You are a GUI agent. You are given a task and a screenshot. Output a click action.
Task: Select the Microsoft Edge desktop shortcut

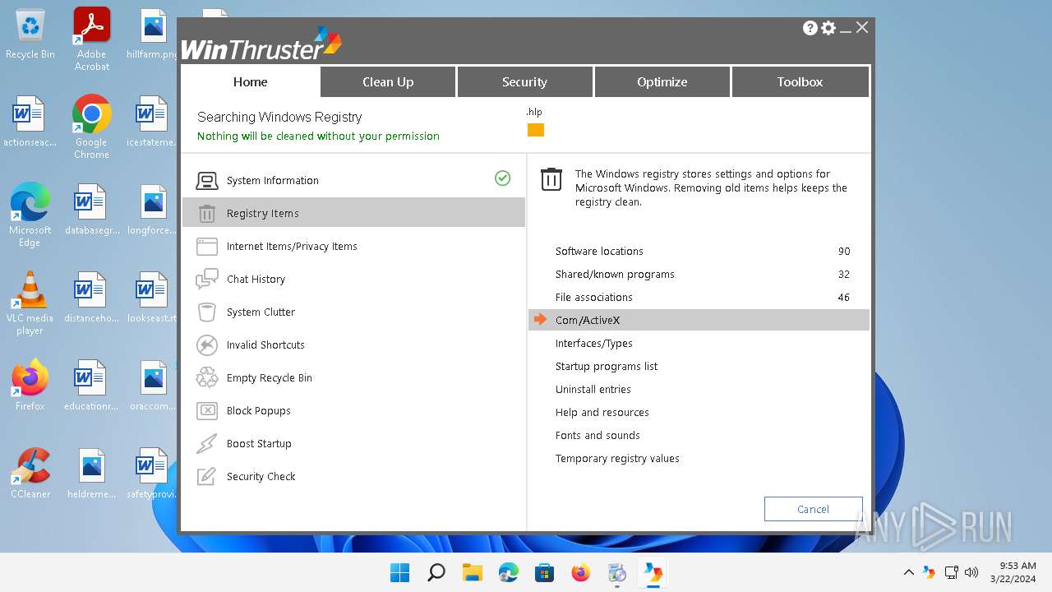[30, 215]
